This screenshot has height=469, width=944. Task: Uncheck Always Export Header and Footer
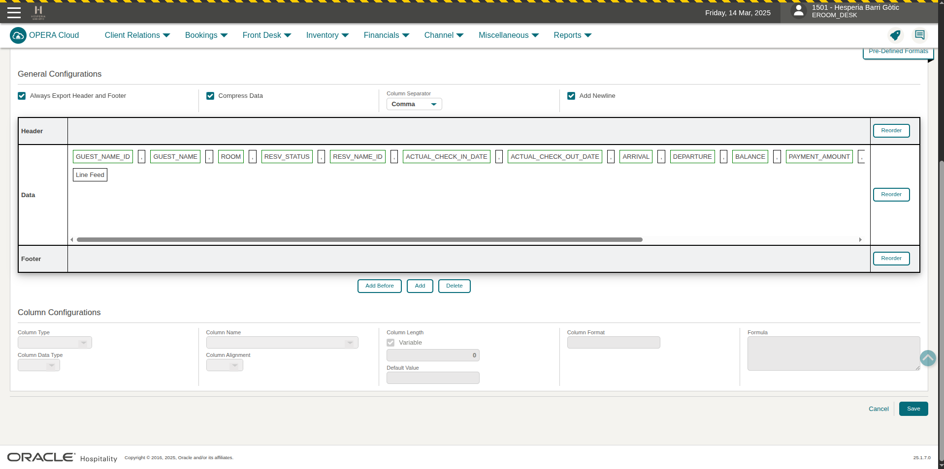pyautogui.click(x=22, y=96)
